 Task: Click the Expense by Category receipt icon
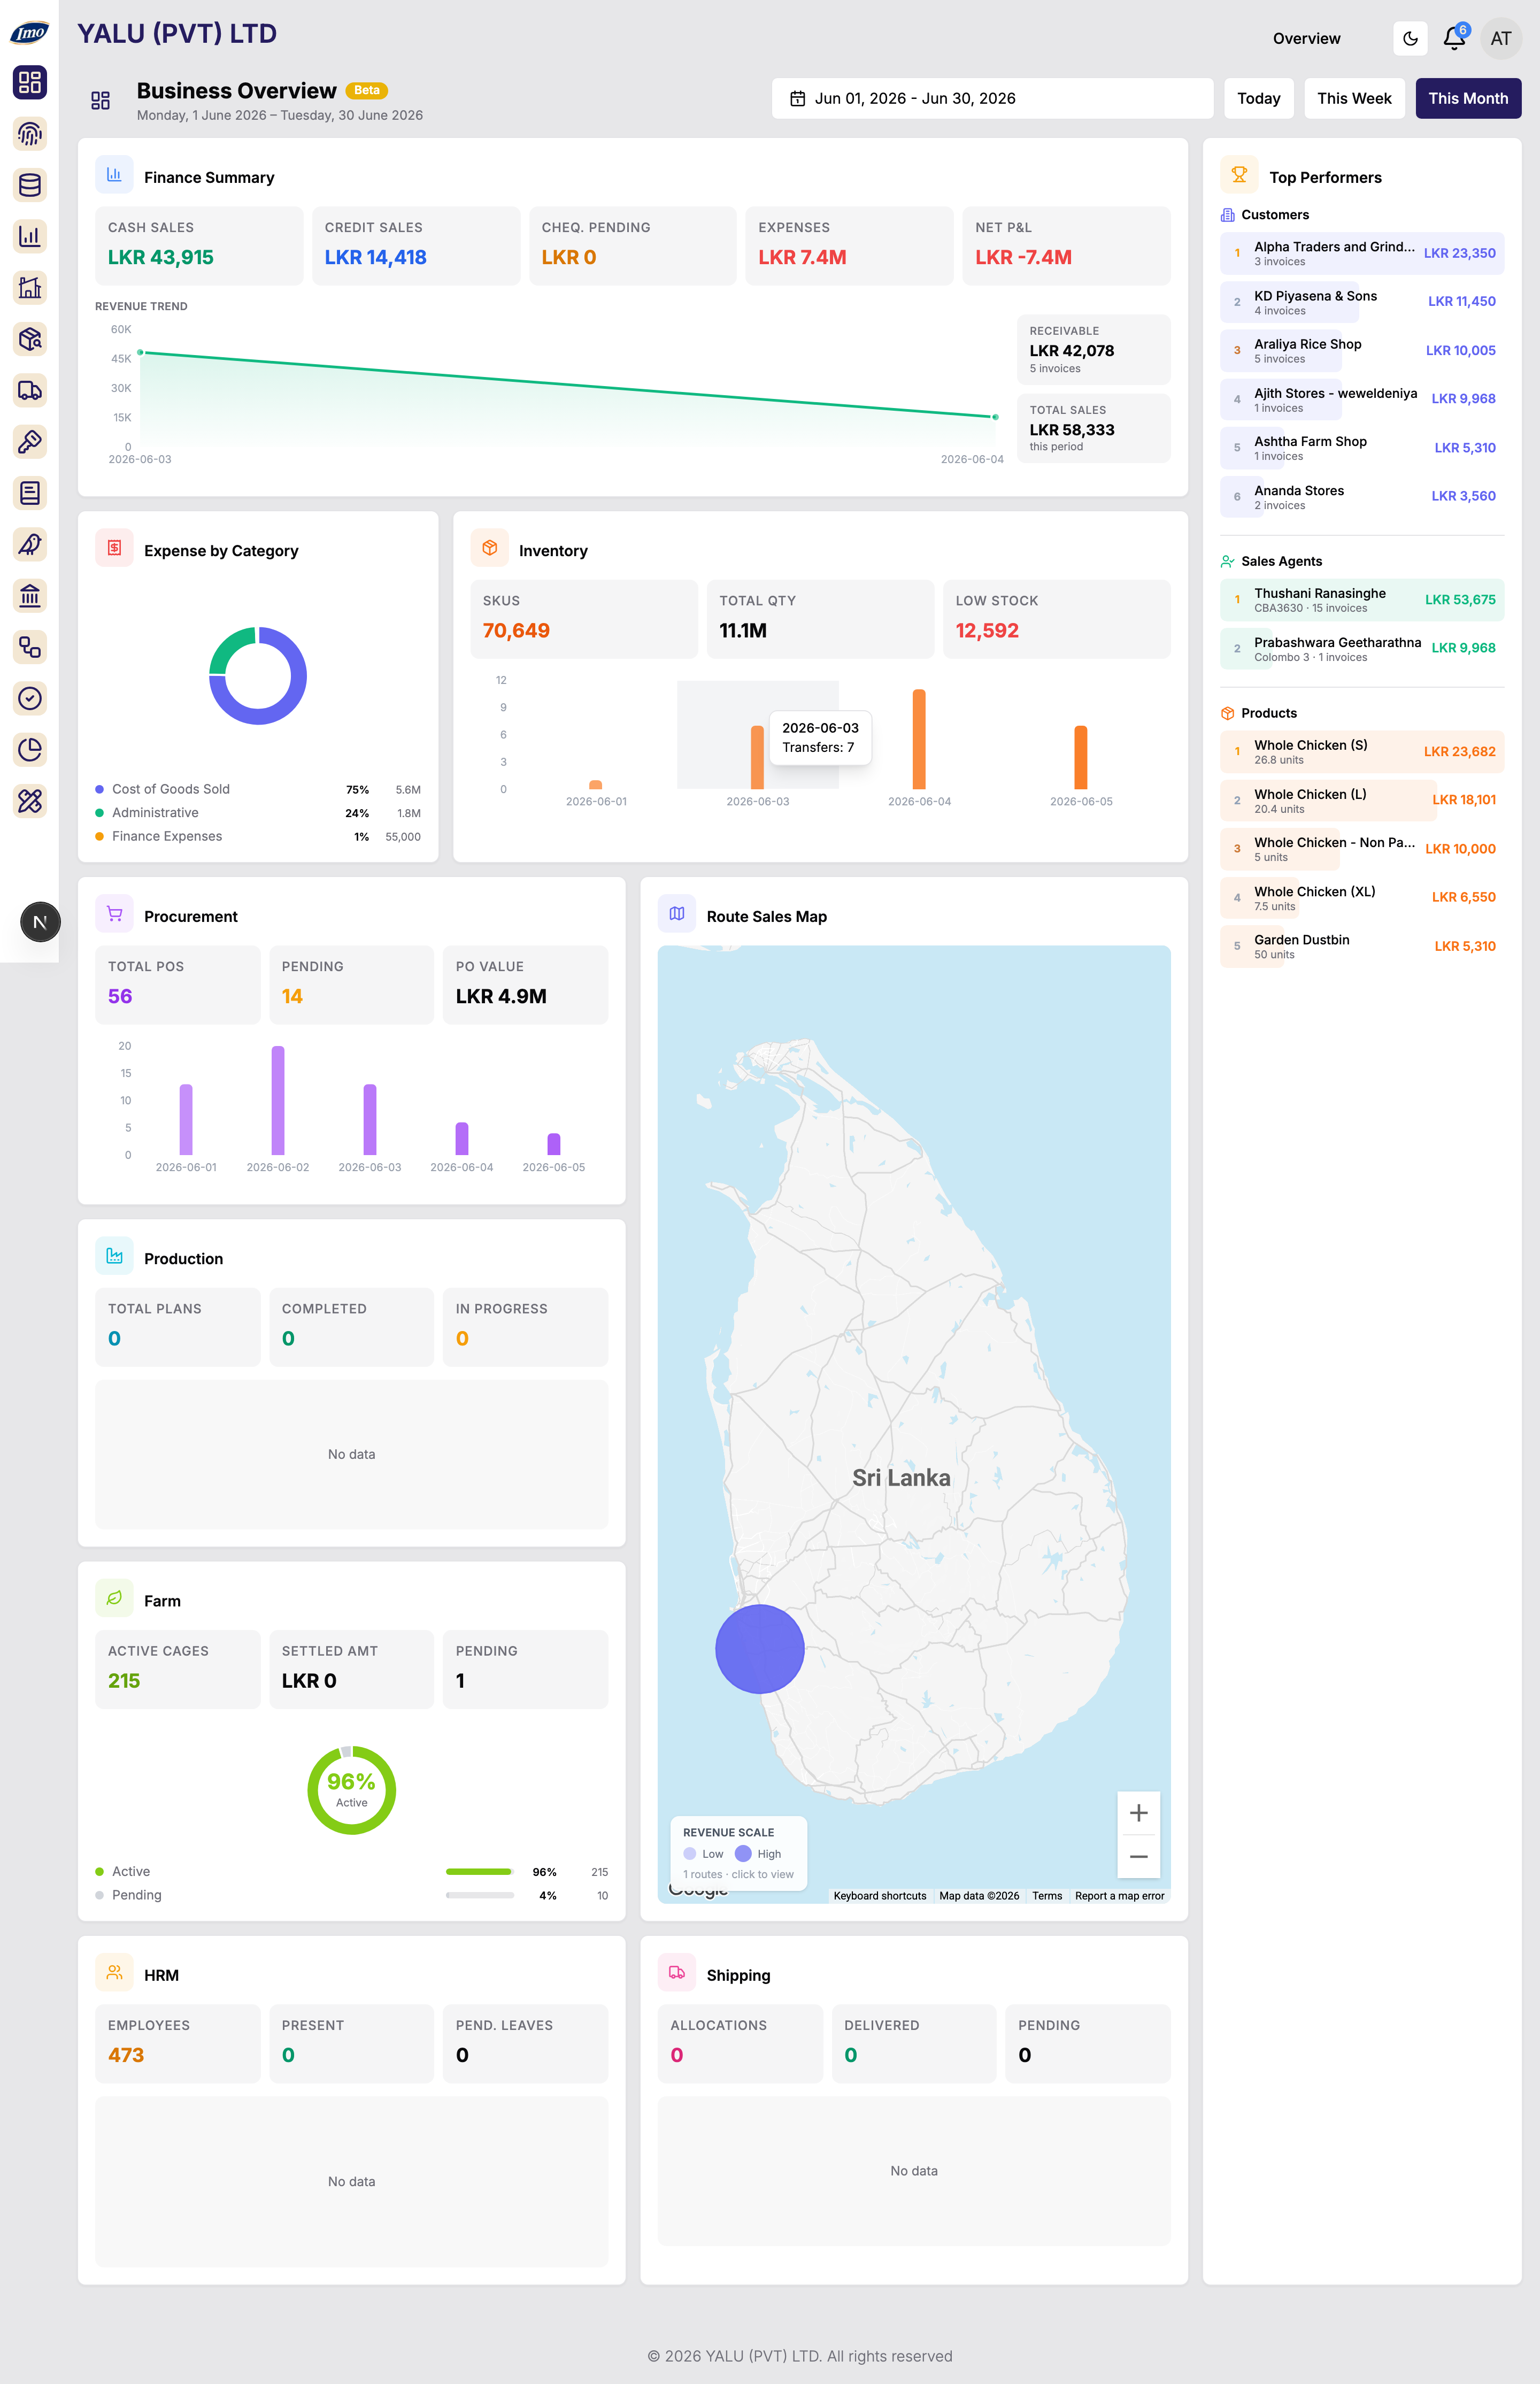click(114, 548)
